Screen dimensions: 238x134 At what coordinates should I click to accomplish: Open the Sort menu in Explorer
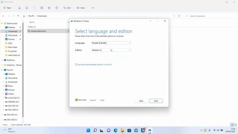coord(68,8)
